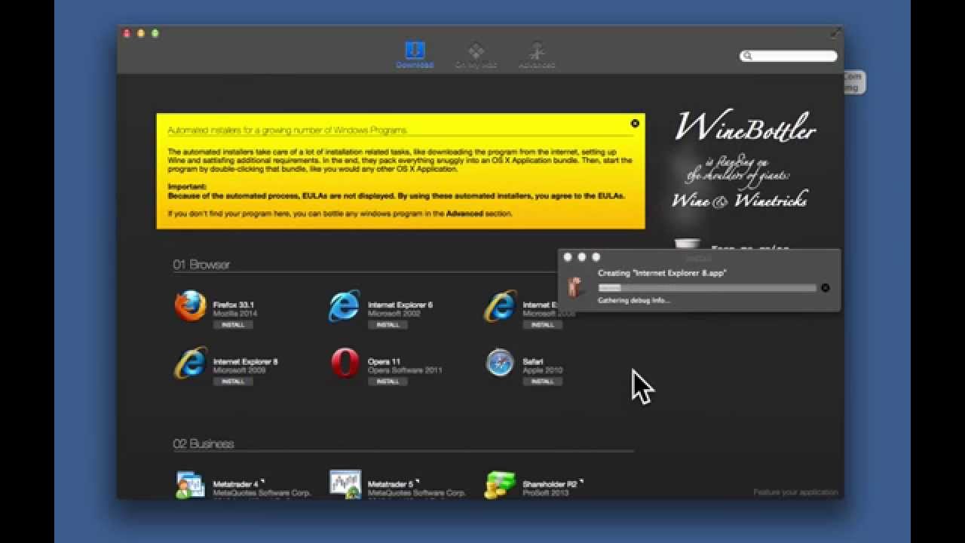The width and height of the screenshot is (965, 543).
Task: Click the progress bar in the creation dialog
Action: click(707, 288)
